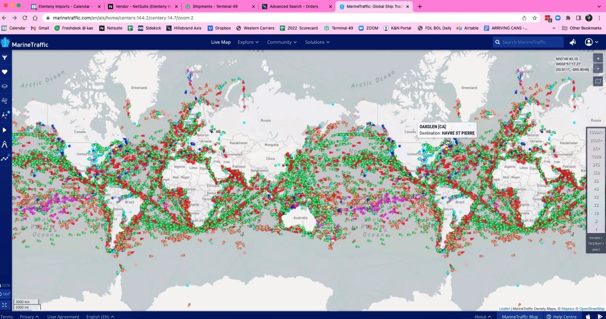This screenshot has width=606, height=319.
Task: Switch to Vendor NetSuite tab
Action: [x=142, y=6]
